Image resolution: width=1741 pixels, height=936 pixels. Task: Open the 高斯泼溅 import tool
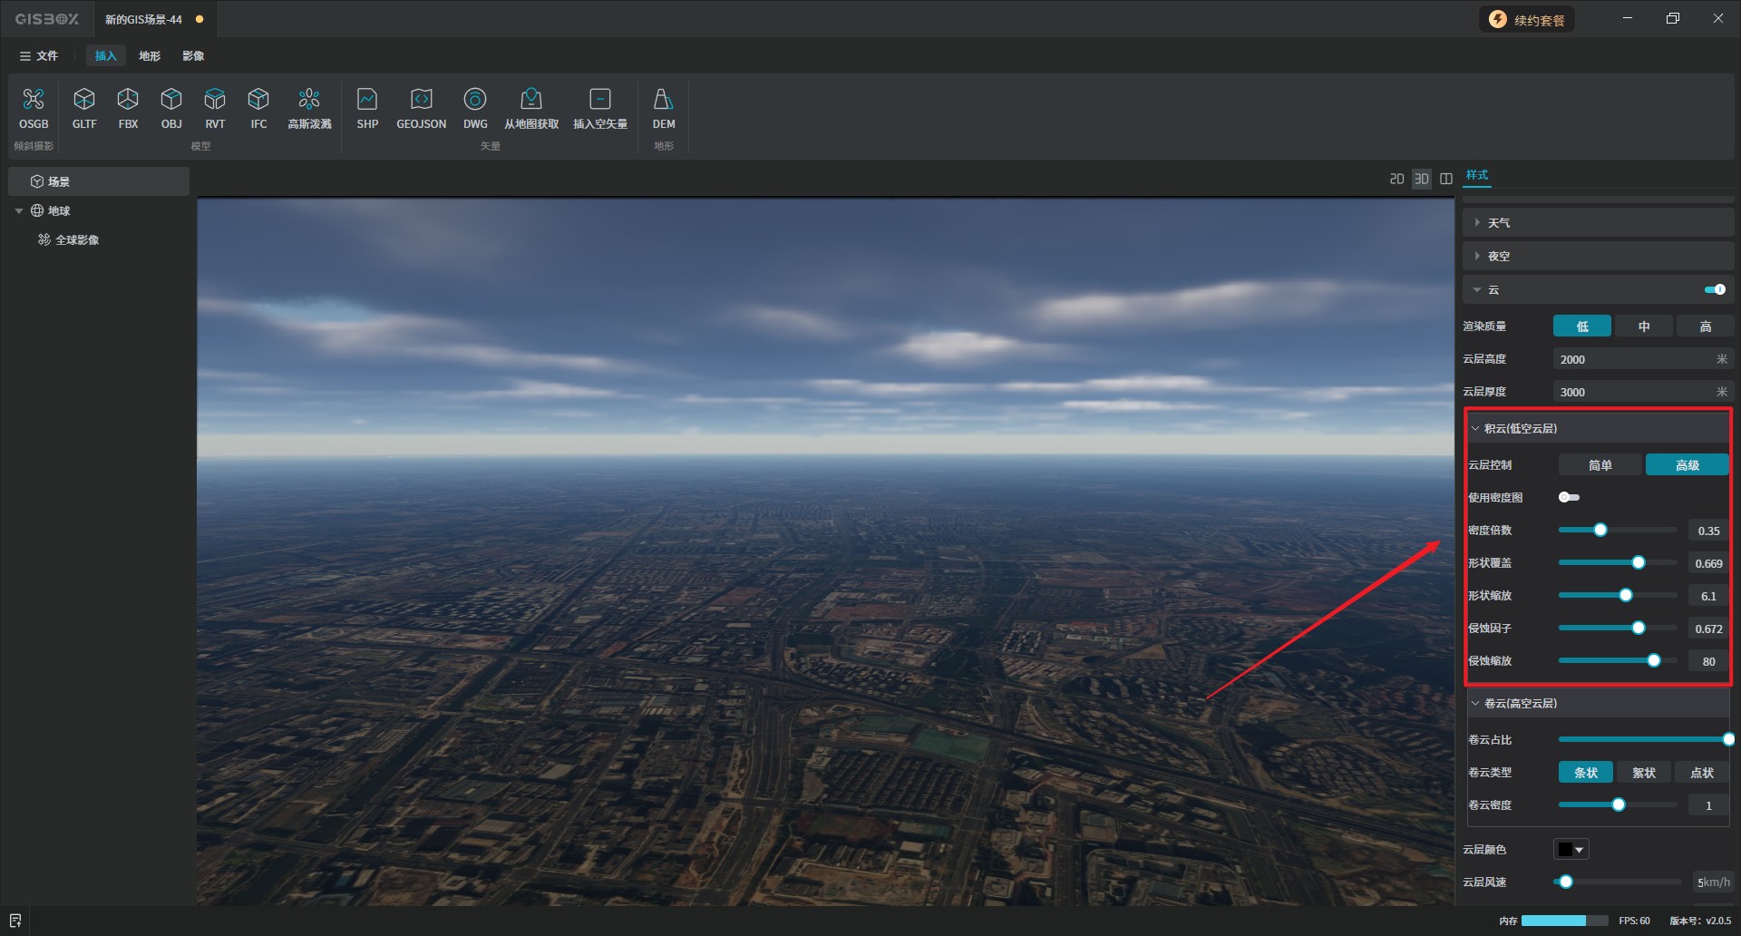[309, 100]
